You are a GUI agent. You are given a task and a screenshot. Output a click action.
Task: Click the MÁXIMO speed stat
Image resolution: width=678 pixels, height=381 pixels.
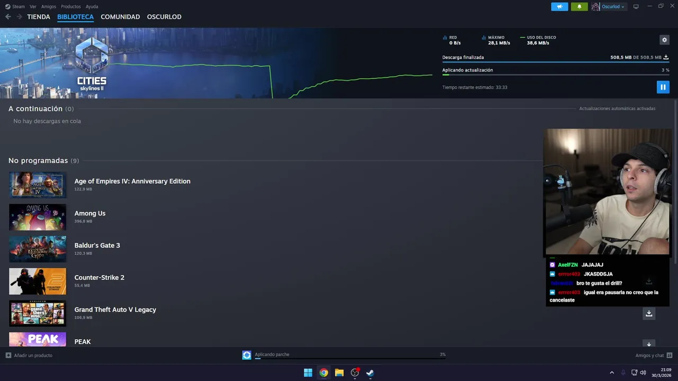coord(496,40)
